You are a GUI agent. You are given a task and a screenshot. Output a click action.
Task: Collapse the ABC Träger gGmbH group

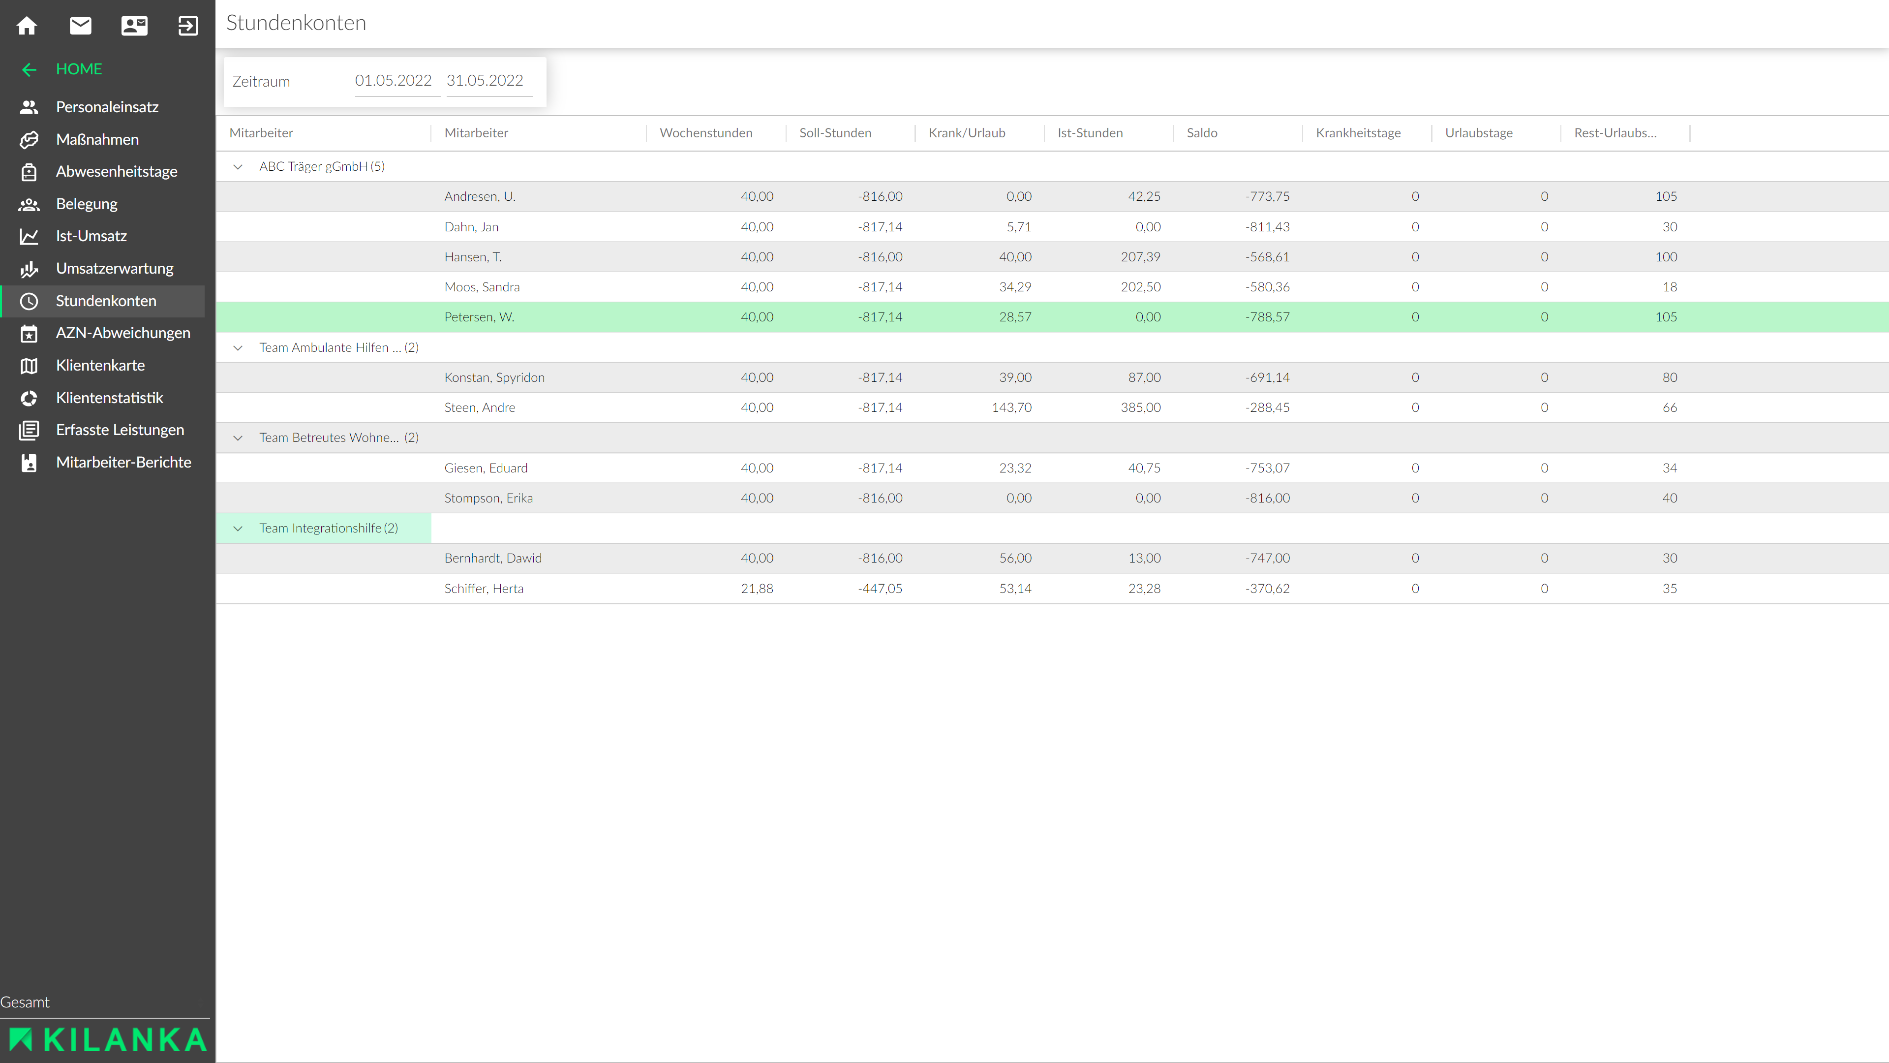click(238, 166)
